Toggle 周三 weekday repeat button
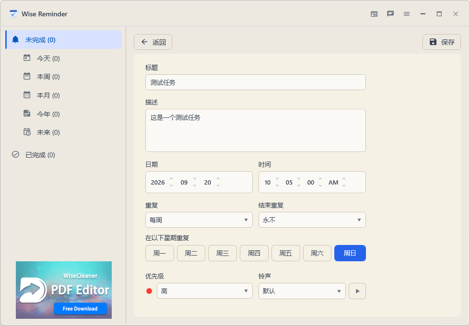The image size is (470, 326). [223, 253]
